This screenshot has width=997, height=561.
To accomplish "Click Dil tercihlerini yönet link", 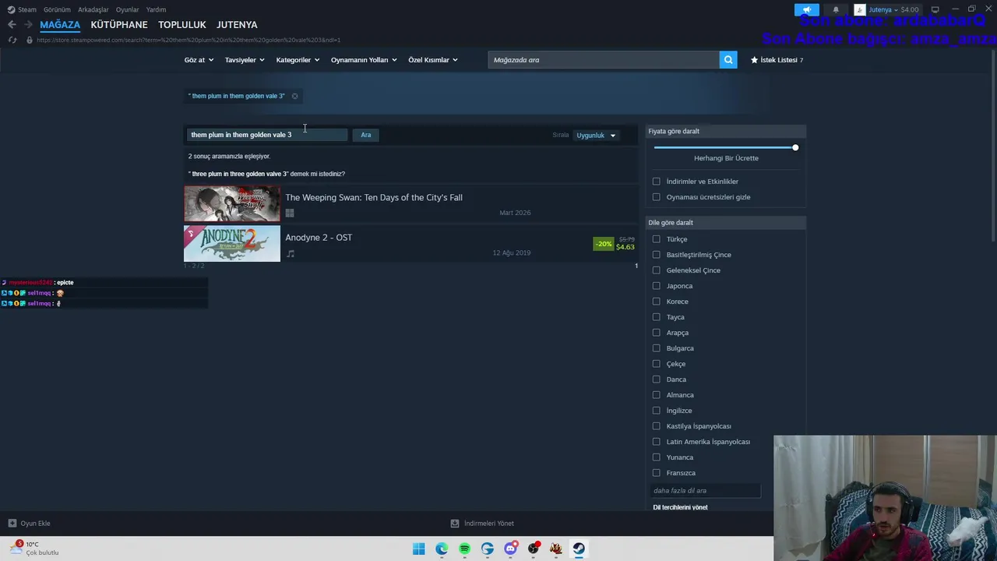I will pos(680,507).
